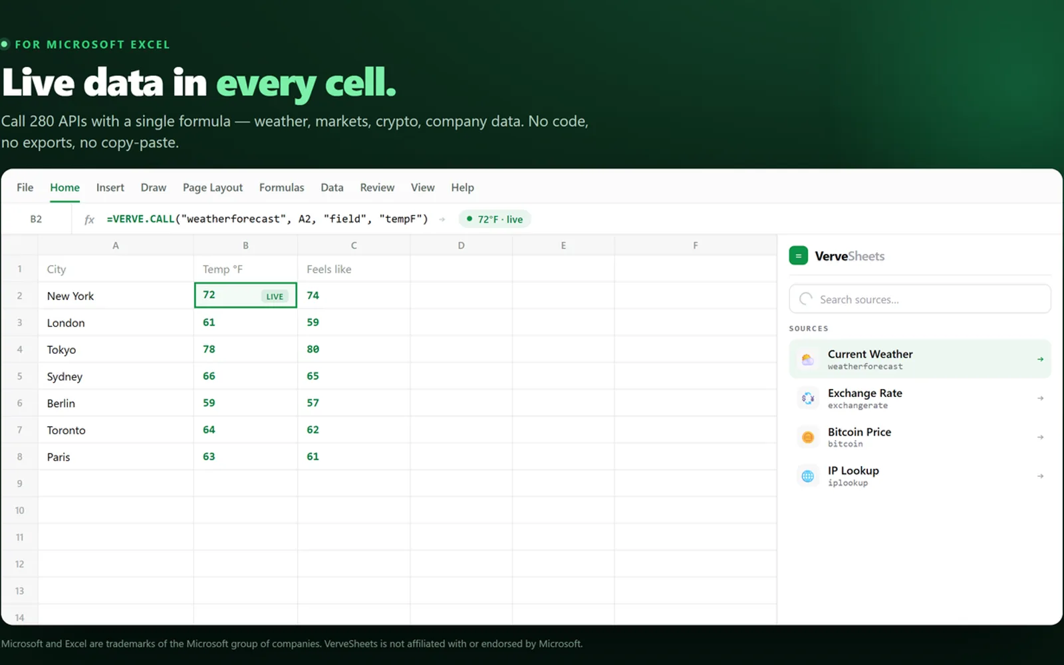Open the Help ribbon tab

(462, 188)
